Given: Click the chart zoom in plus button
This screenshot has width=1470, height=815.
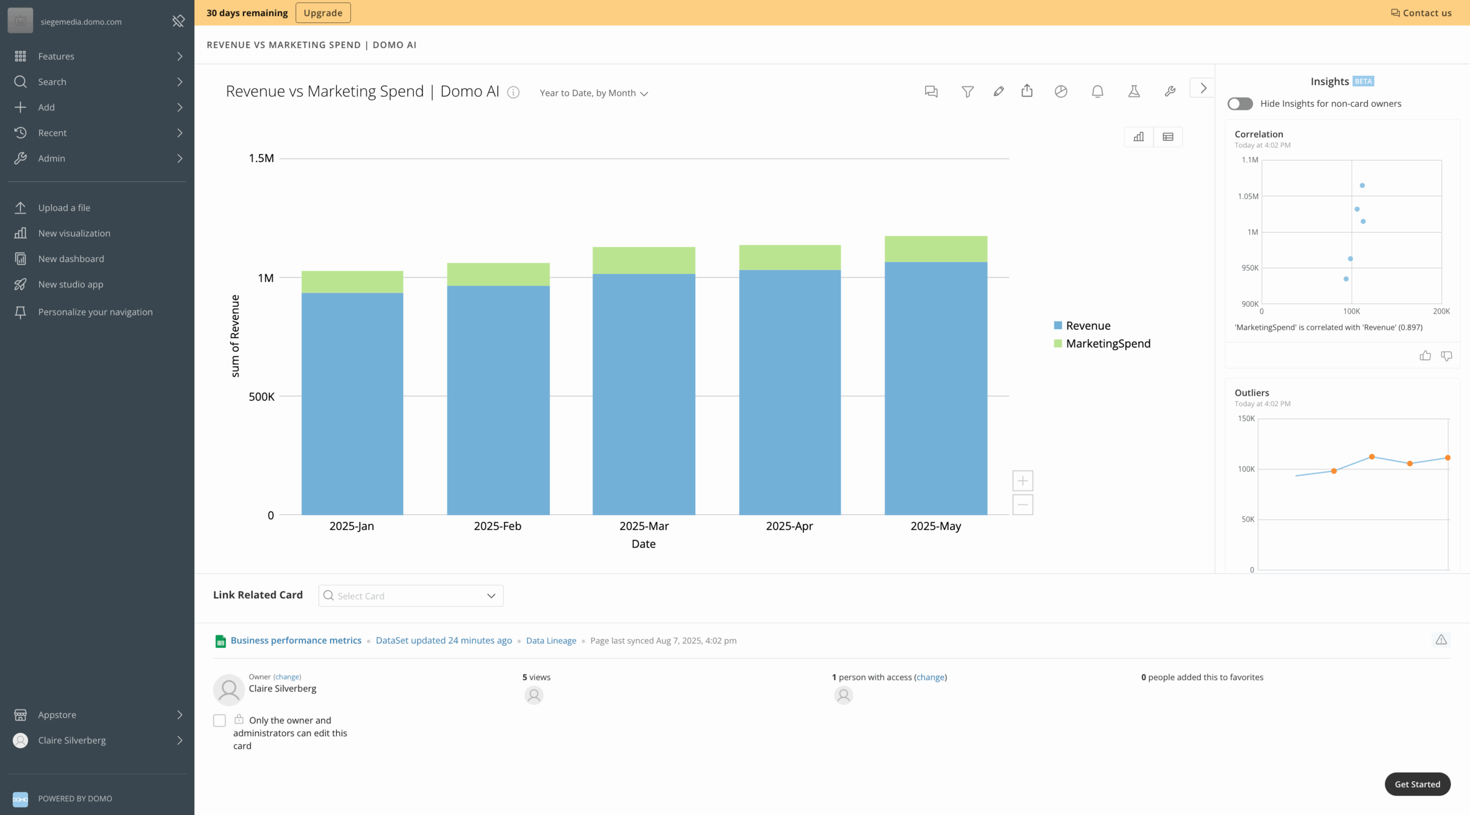Looking at the screenshot, I should [1023, 481].
